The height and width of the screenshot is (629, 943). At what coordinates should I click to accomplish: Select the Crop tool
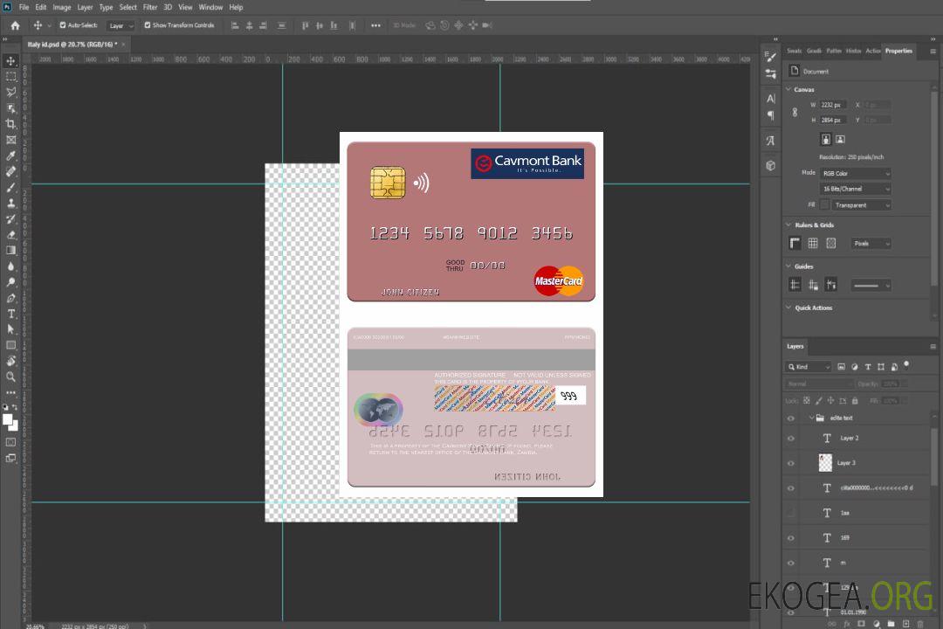10,124
